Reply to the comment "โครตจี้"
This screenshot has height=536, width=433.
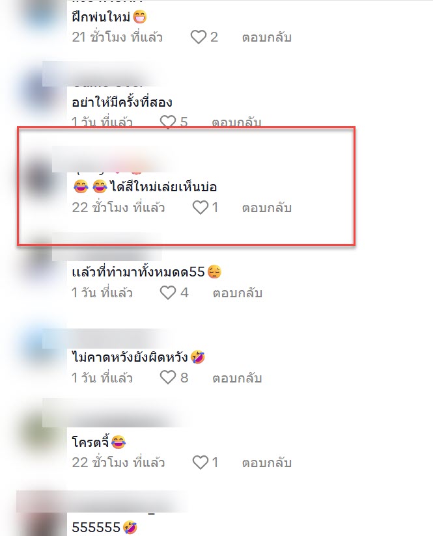coord(267,462)
